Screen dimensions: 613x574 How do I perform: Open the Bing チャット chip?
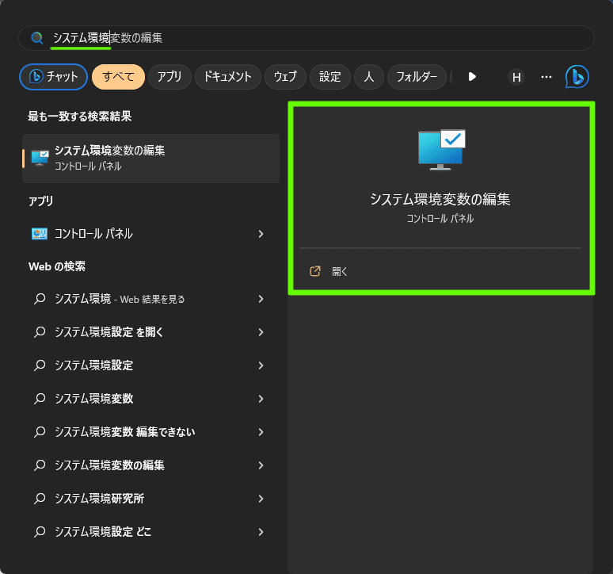[x=53, y=77]
